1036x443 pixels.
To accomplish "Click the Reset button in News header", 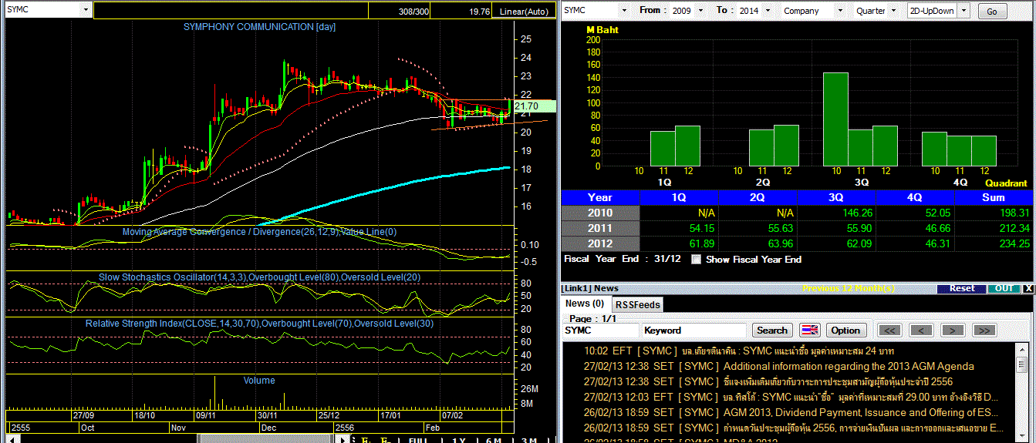I will pyautogui.click(x=961, y=288).
